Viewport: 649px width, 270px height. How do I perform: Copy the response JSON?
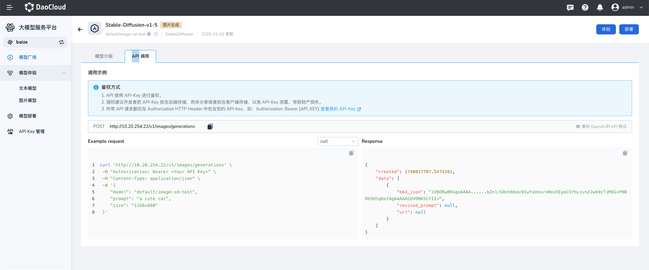click(x=625, y=153)
